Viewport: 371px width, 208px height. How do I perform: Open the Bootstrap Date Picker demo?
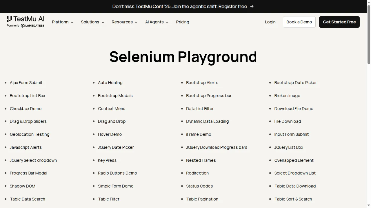pos(295,83)
